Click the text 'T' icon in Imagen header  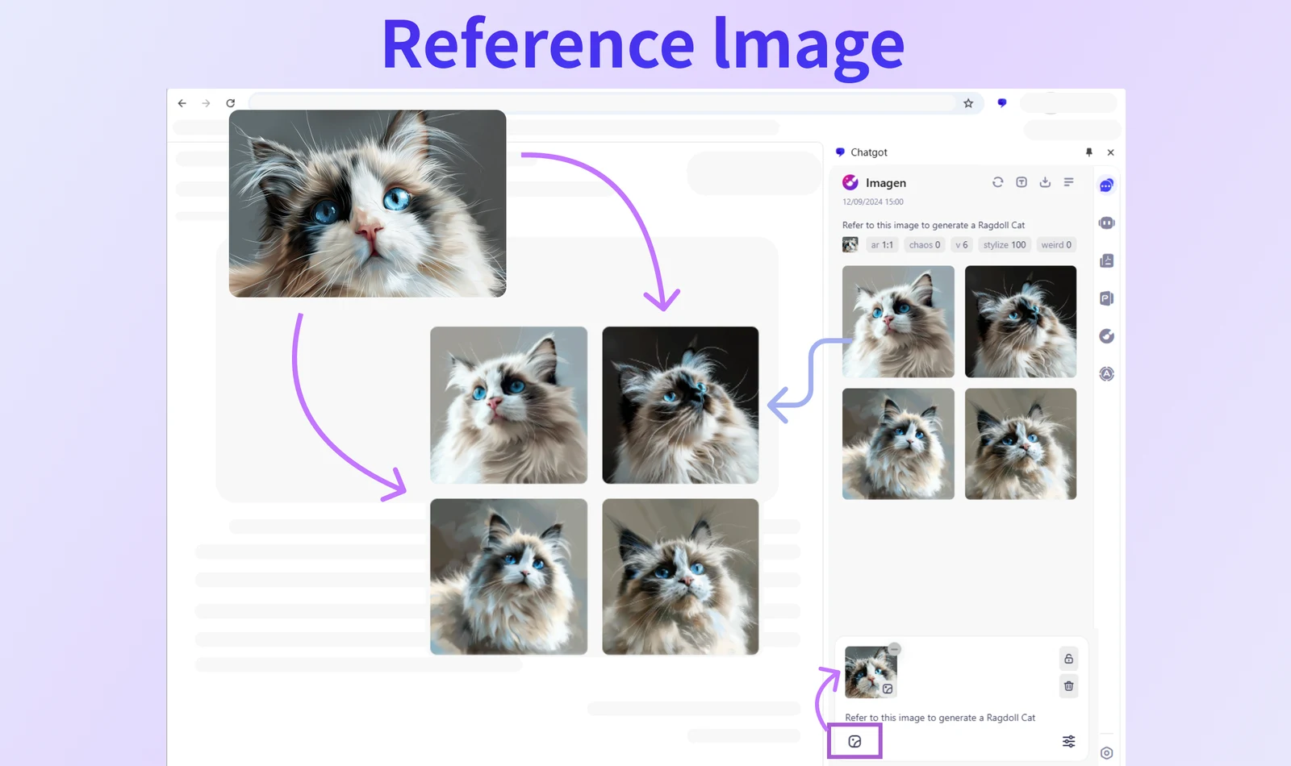click(x=1022, y=182)
